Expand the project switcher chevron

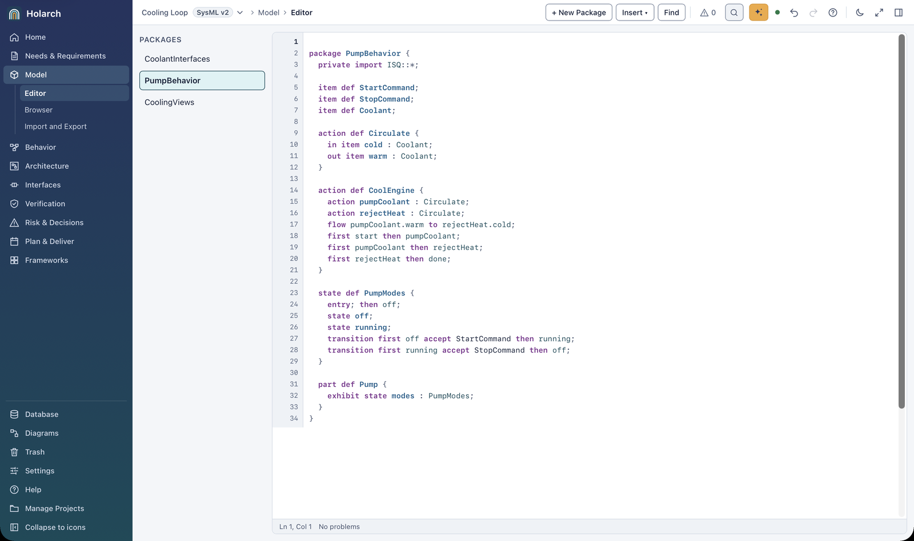(240, 13)
